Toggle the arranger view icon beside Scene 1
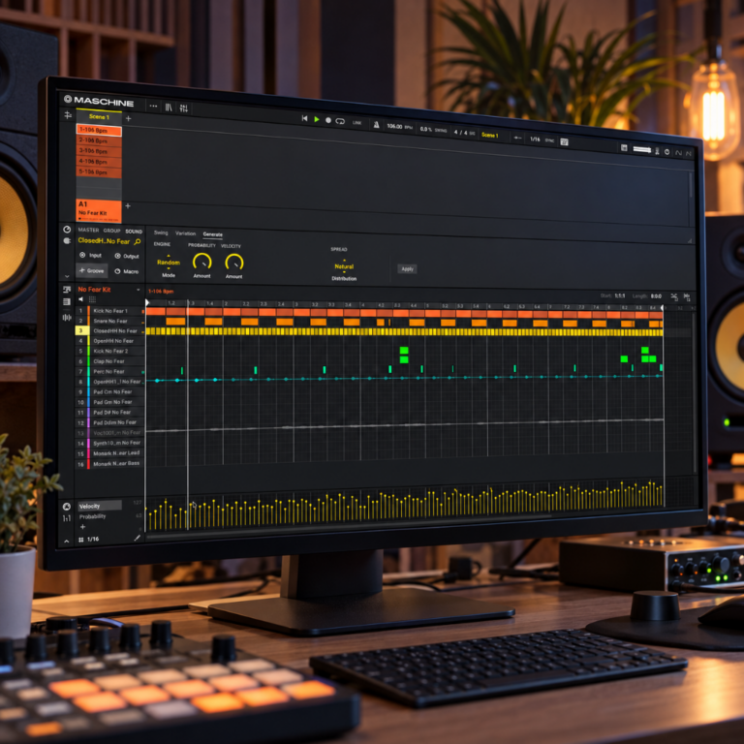744x744 pixels. (x=68, y=115)
